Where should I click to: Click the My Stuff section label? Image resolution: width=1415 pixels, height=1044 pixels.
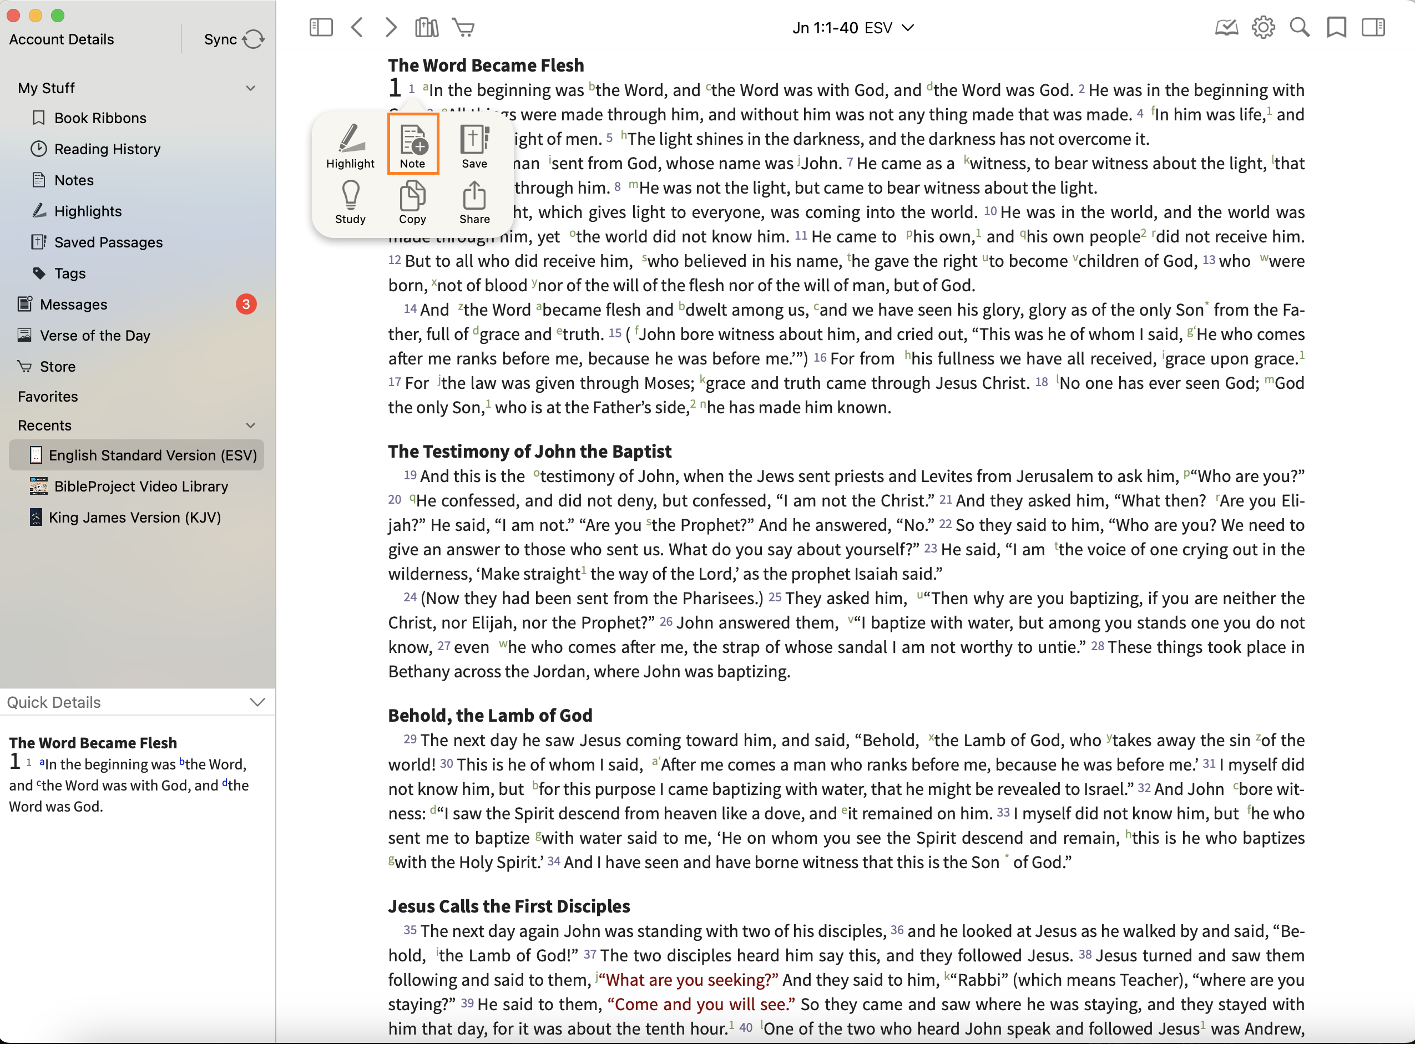click(x=46, y=88)
